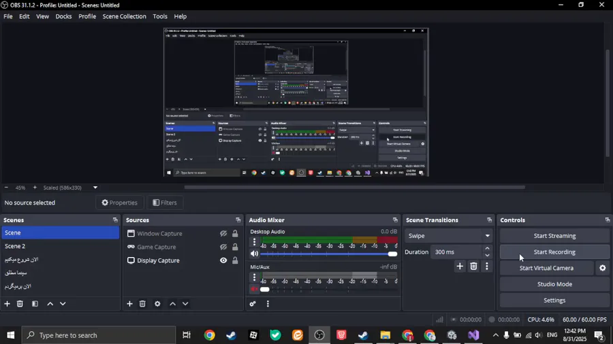Open the File menu
This screenshot has height=344, width=613.
click(7, 16)
